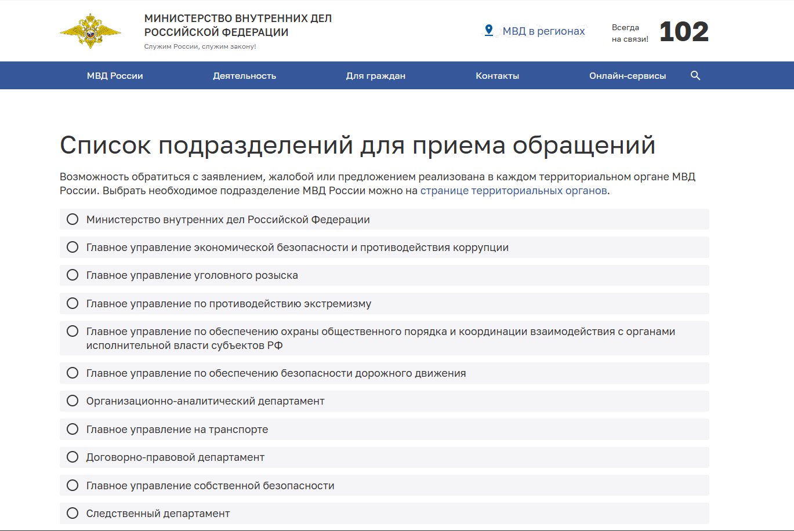Pick "Главное управление на транспорте" radio option
The width and height of the screenshot is (794, 531).
(72, 429)
